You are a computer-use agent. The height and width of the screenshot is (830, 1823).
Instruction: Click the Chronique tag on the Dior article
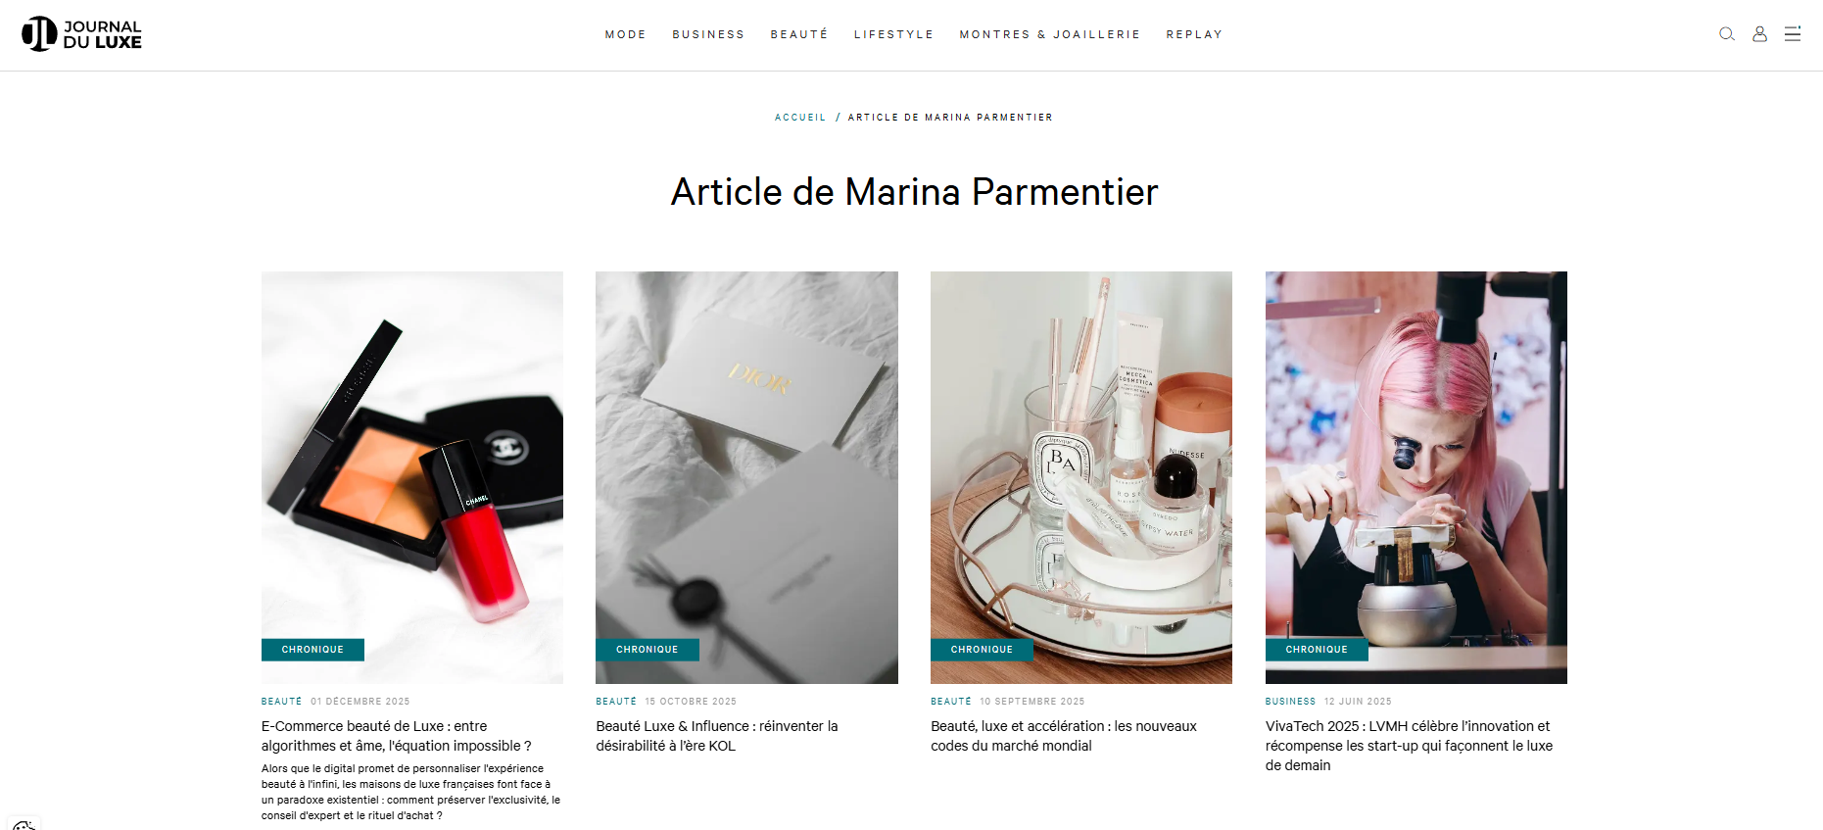tap(648, 650)
